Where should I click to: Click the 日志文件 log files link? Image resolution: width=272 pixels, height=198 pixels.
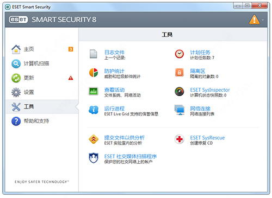pyautogui.click(x=114, y=53)
